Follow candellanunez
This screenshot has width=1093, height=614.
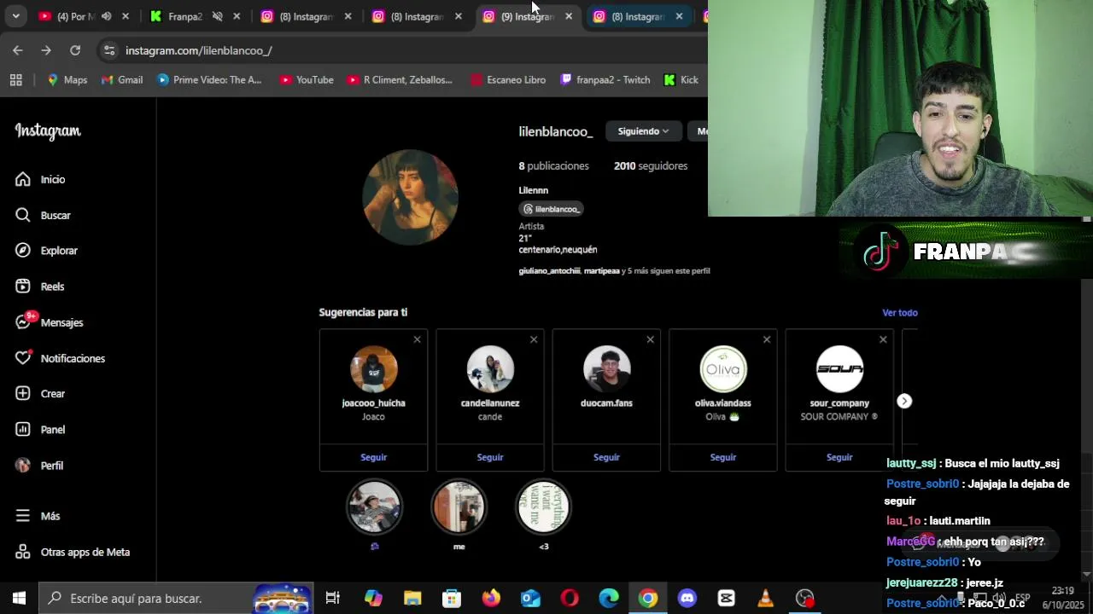point(490,457)
